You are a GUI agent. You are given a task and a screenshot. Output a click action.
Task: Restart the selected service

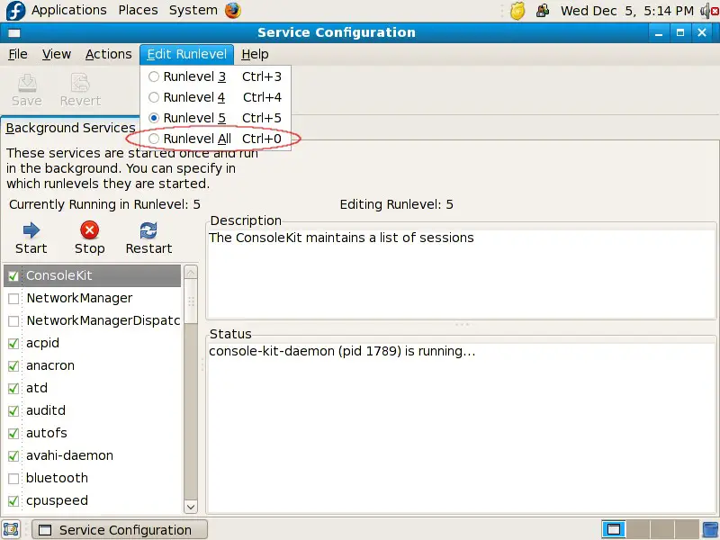148,238
